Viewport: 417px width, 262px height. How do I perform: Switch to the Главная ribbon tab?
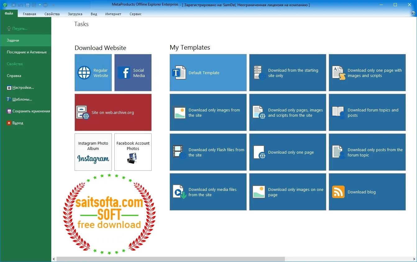30,14
